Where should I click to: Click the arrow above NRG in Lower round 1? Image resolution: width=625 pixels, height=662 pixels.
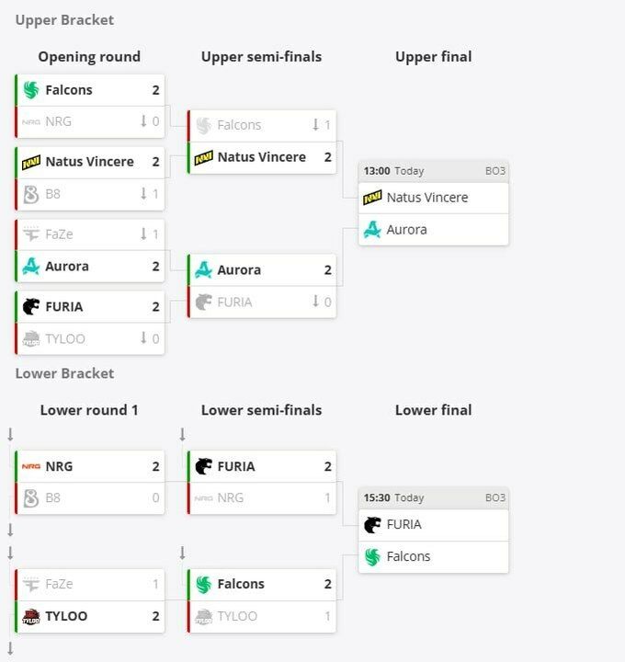click(x=10, y=434)
